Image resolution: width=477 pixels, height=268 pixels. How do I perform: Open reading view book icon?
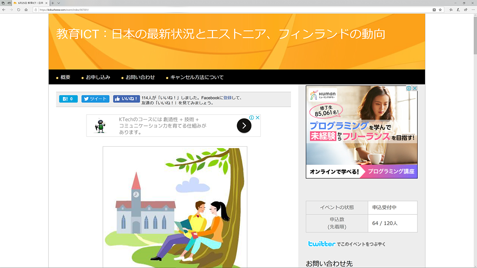pos(434,10)
